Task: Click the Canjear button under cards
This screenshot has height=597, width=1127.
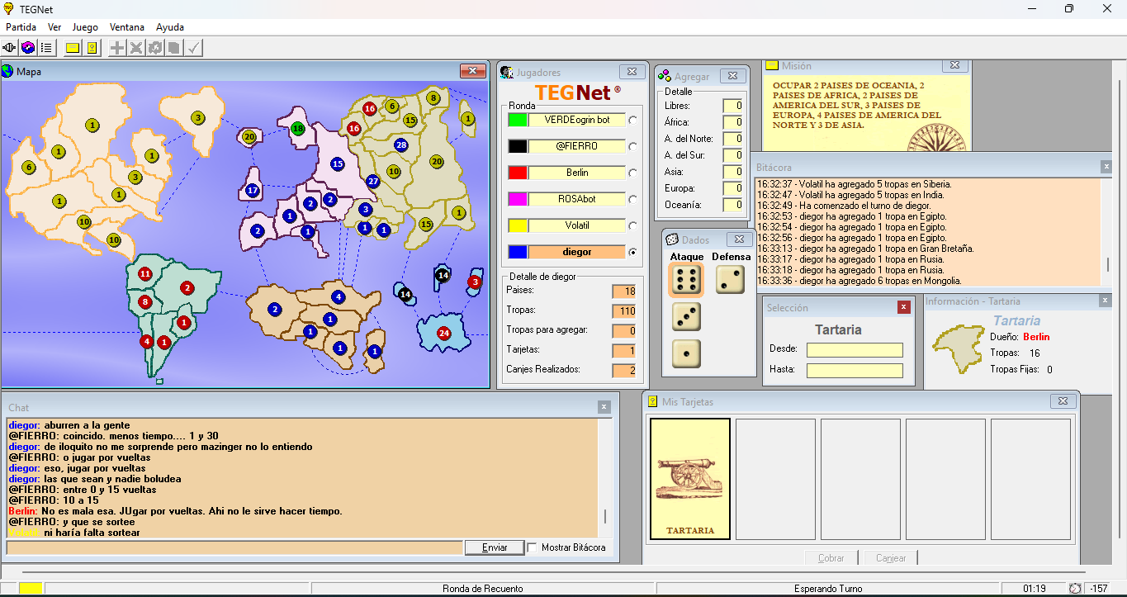Action: pos(891,558)
